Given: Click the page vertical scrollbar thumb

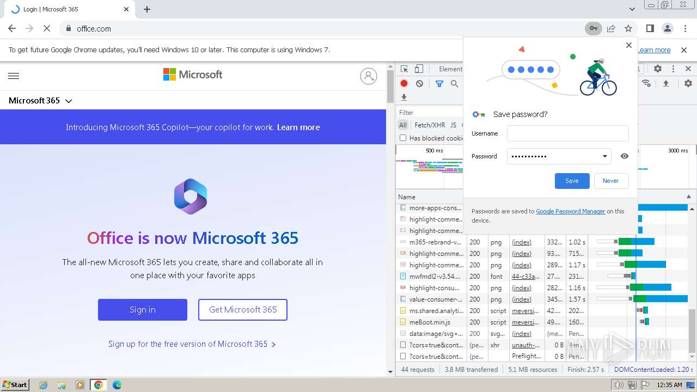Looking at the screenshot, I should [x=390, y=87].
